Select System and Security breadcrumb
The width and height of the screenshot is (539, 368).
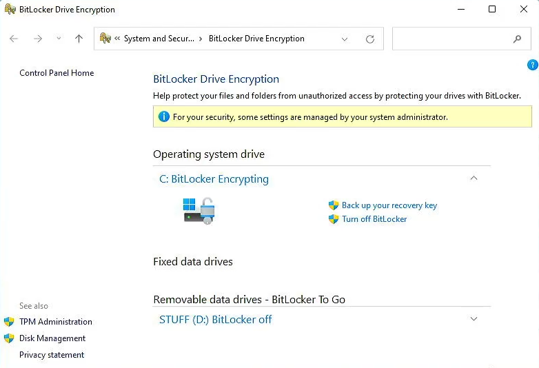[x=159, y=39]
